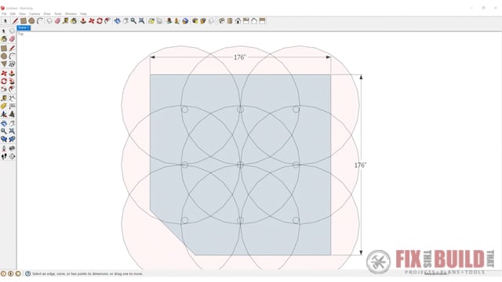
Task: Choose the Rotate tool in top toolbar
Action: pos(100,21)
